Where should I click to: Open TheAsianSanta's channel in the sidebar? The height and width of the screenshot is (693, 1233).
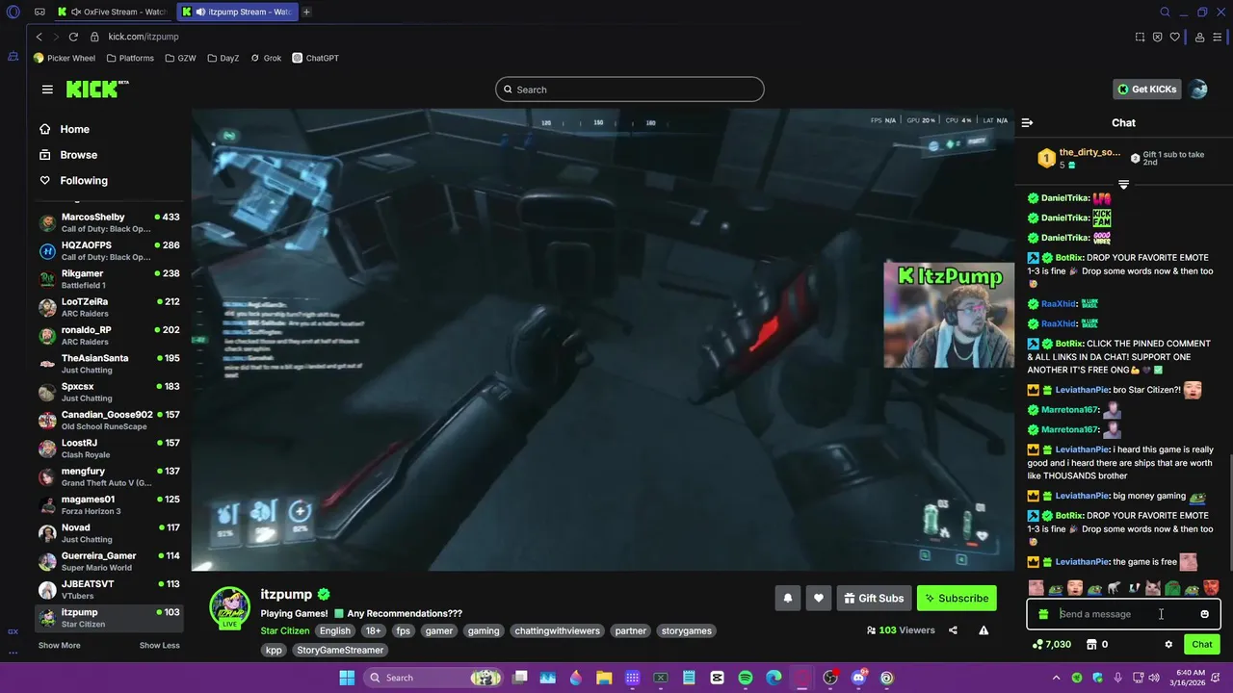(109, 364)
